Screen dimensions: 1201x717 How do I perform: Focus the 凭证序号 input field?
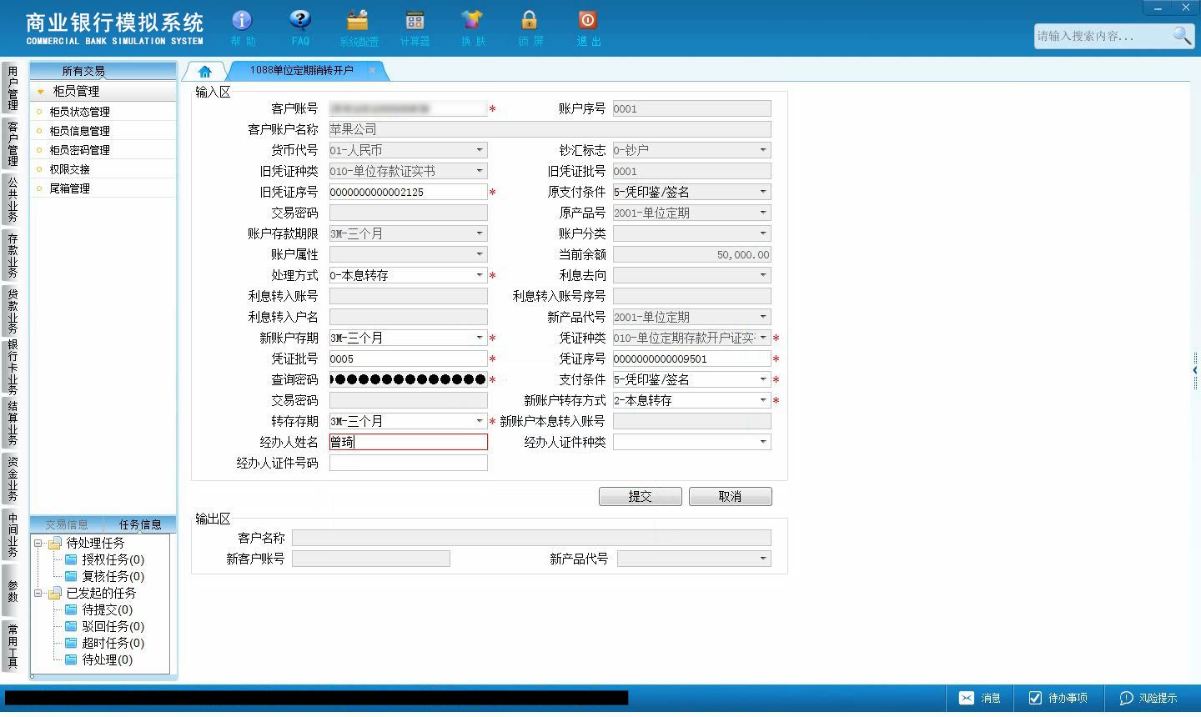click(692, 358)
